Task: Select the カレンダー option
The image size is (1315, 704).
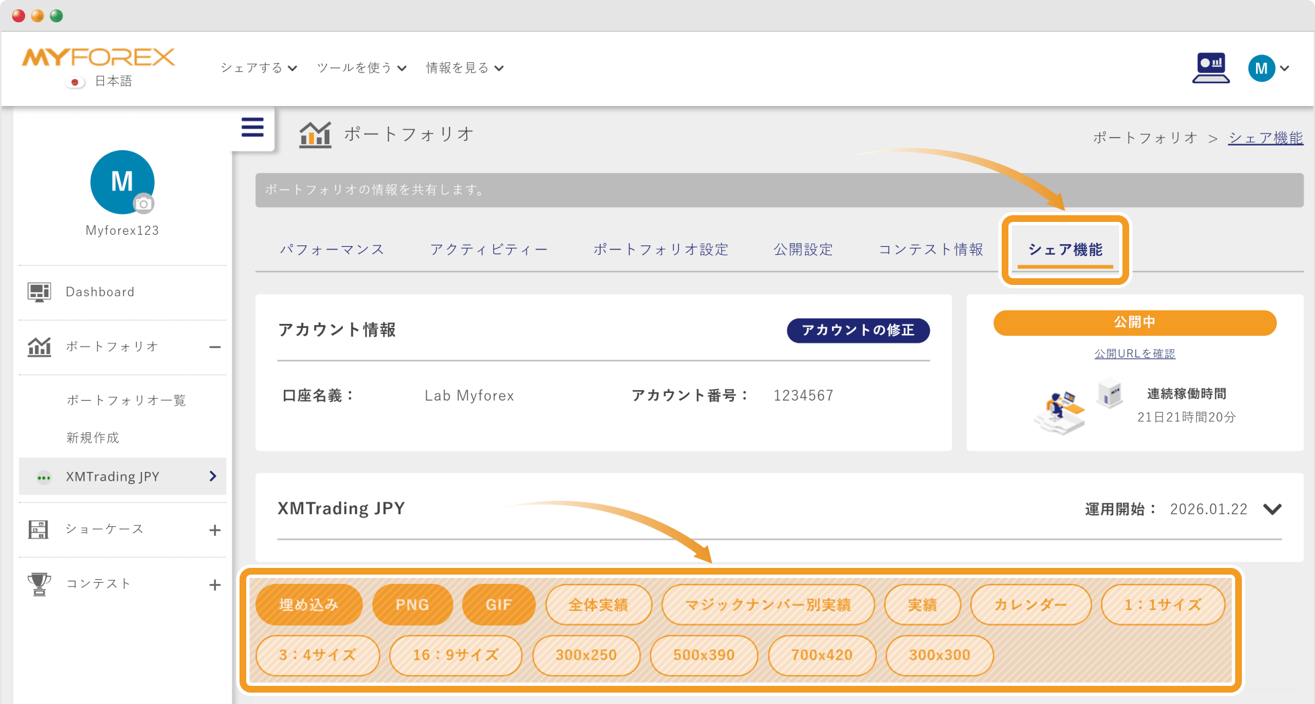Action: pos(1031,605)
